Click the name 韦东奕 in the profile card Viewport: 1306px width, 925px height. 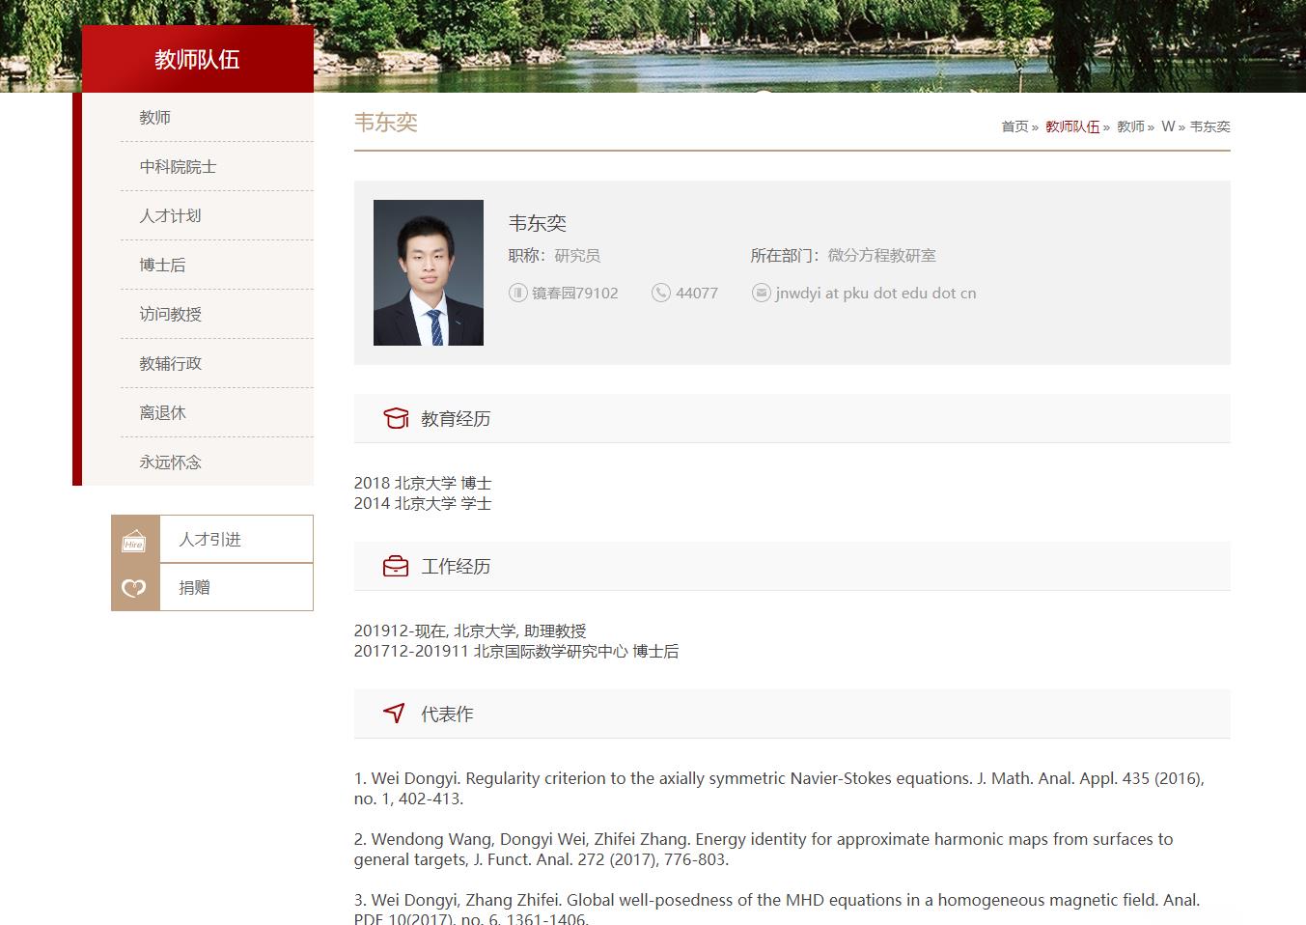click(x=538, y=223)
